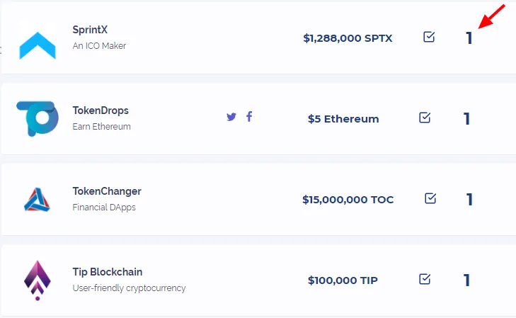Screen dimensions: 516x318
Task: Open the SprintX title link
Action: point(90,30)
